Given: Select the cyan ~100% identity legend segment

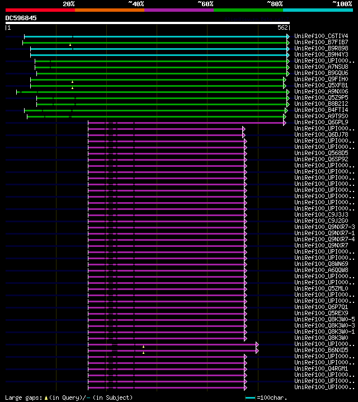Looking at the screenshot, I should click(x=318, y=10).
